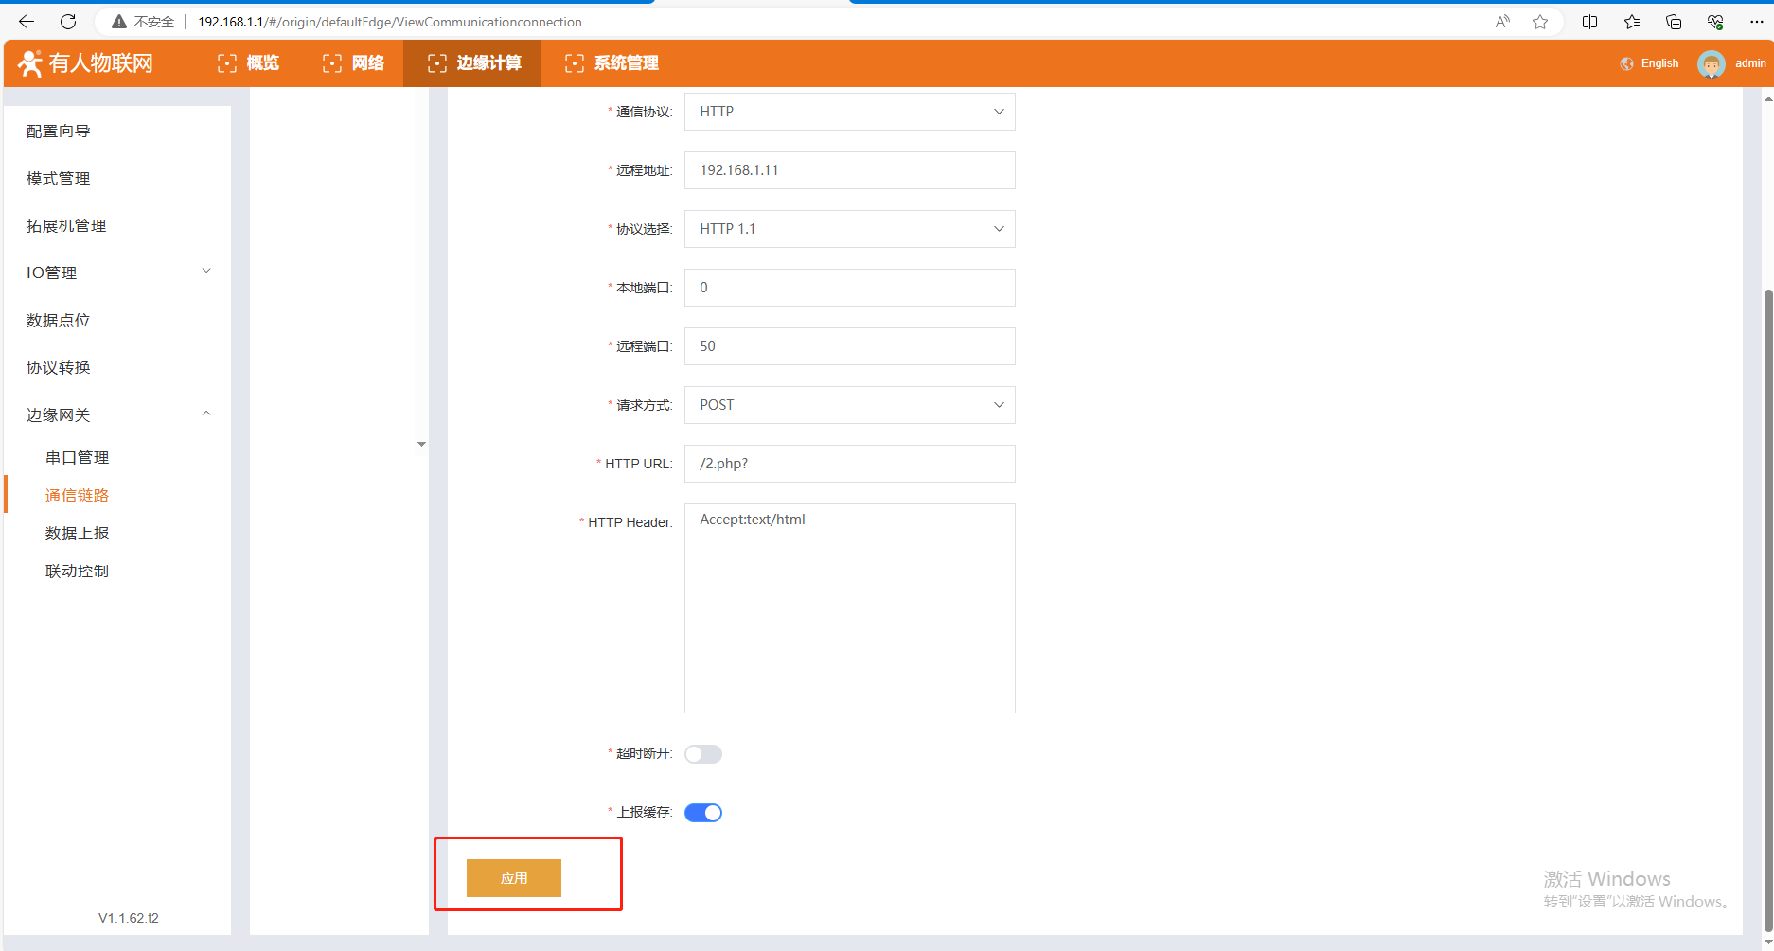Expand the IO管理 sidebar menu
This screenshot has height=951, width=1774.
click(x=117, y=273)
